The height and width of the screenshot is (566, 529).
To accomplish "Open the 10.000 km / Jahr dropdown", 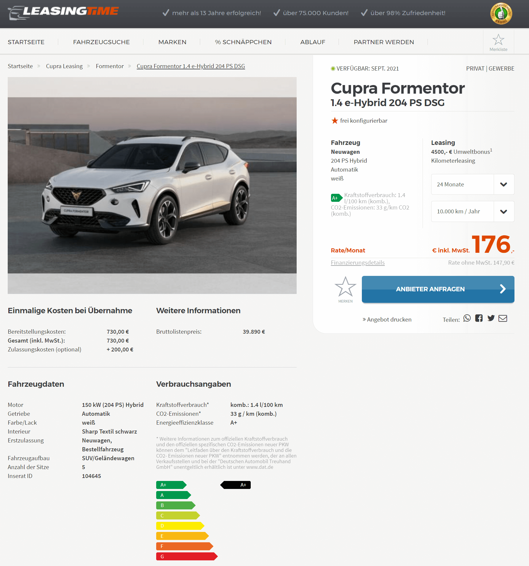I will click(473, 211).
